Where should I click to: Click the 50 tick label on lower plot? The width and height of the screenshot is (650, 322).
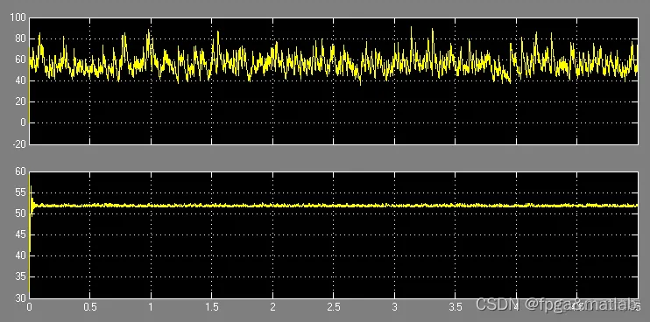pyautogui.click(x=21, y=214)
